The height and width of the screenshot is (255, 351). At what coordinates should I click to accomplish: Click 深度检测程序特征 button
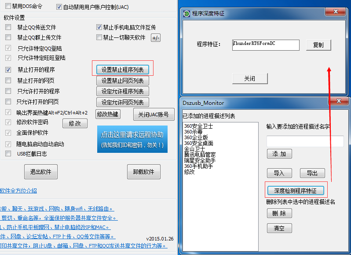click(x=296, y=191)
